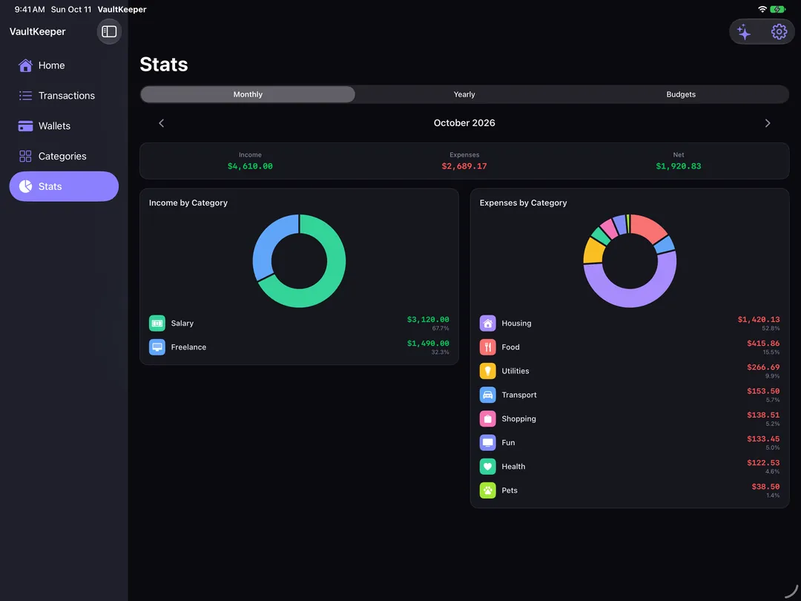Select the Shopping bag icon

click(x=487, y=418)
